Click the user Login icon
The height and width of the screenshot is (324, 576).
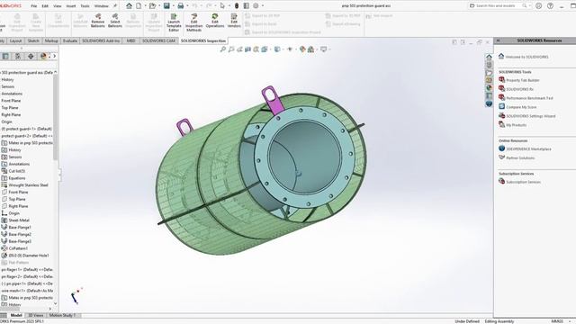tap(538, 6)
